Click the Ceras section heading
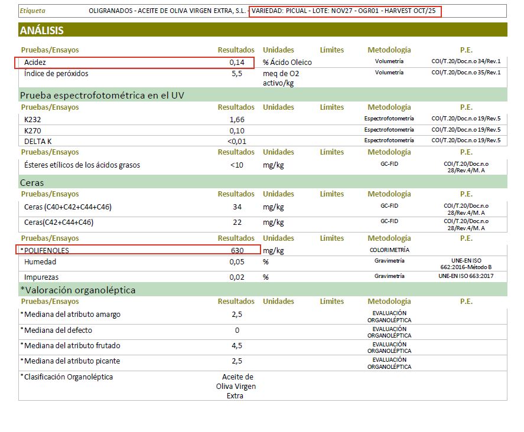This screenshot has height=432, width=524. tap(32, 182)
